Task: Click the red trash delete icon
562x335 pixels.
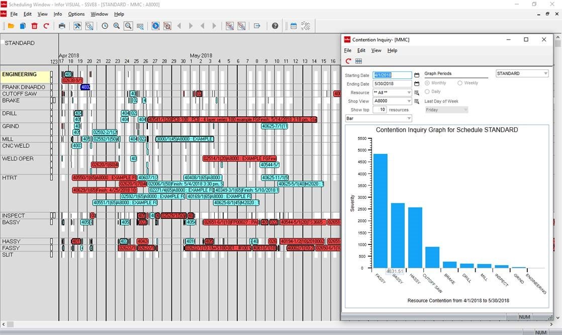Action: [34, 26]
